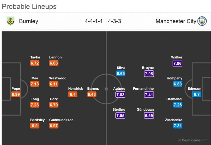Click Ederson's 6.7 rating badge

[196, 94]
